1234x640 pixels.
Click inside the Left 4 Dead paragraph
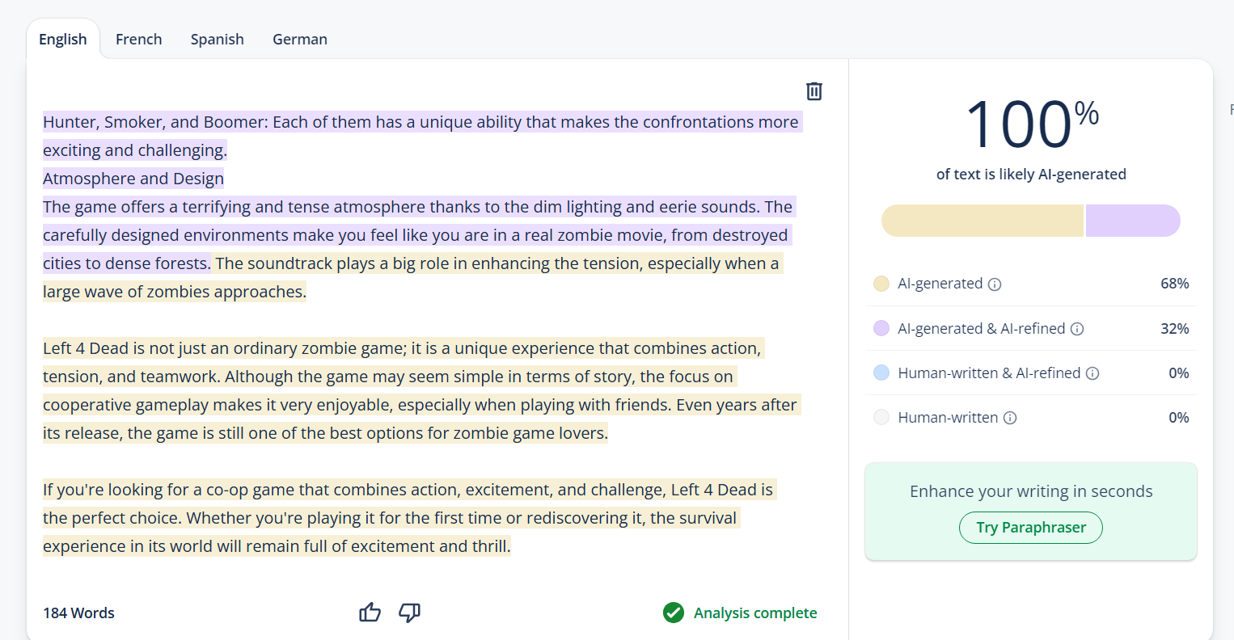pyautogui.click(x=404, y=391)
